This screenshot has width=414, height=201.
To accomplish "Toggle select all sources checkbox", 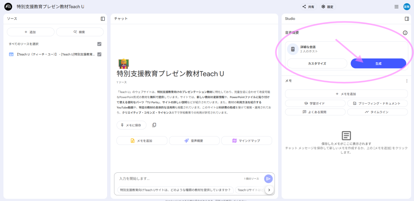I will 99,44.
